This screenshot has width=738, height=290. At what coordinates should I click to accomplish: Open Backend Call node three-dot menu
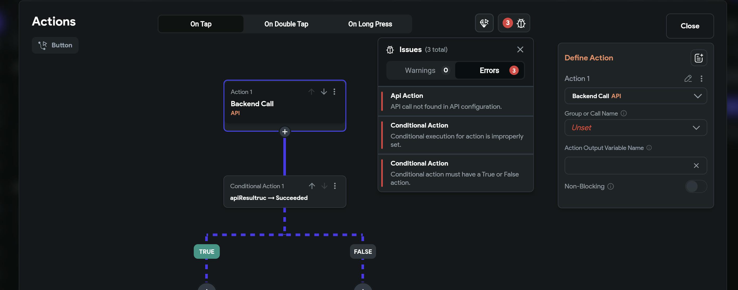pyautogui.click(x=334, y=92)
